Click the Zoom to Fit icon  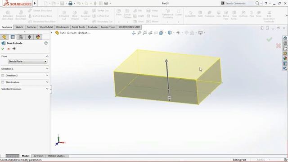[x=139, y=33]
